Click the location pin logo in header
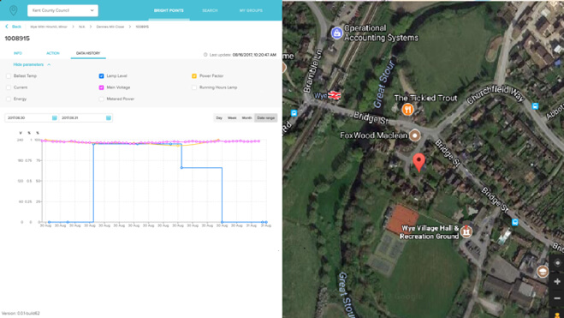564x318 pixels. (14, 10)
